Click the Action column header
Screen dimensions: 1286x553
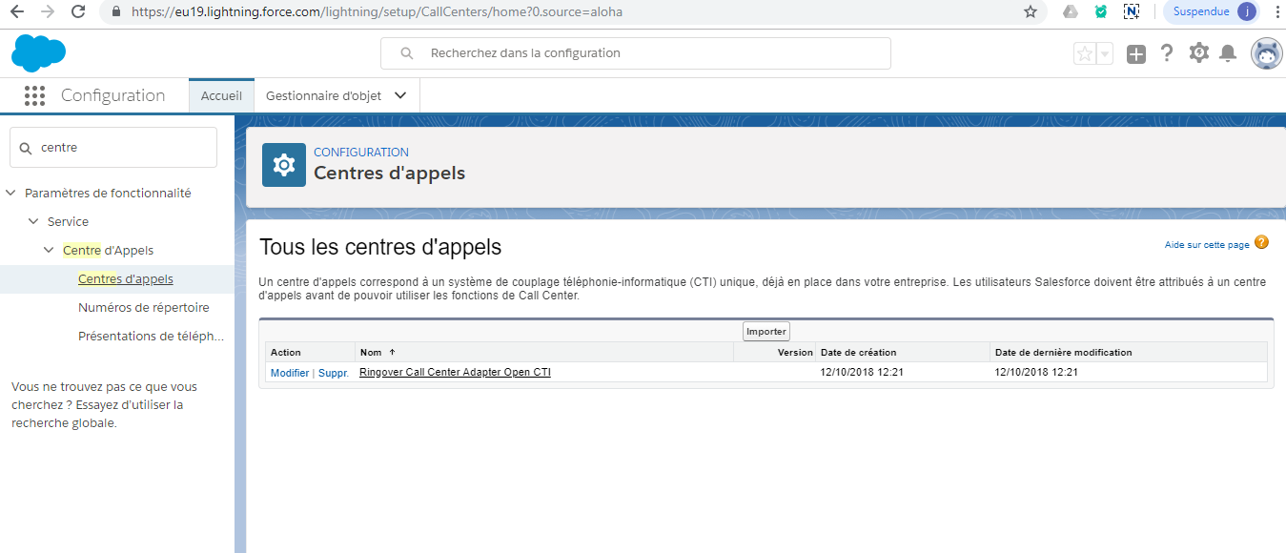click(x=286, y=353)
